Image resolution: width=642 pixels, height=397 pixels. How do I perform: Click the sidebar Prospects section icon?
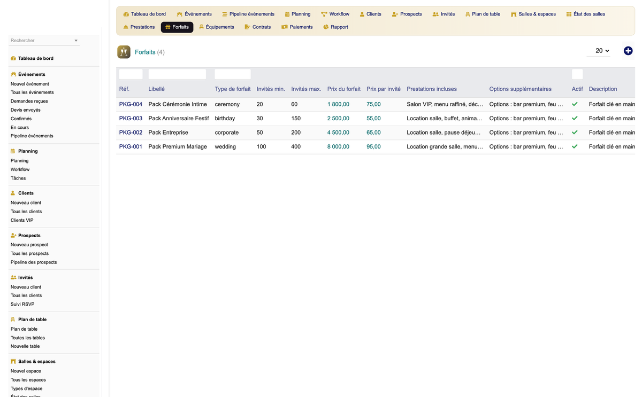pyautogui.click(x=13, y=235)
